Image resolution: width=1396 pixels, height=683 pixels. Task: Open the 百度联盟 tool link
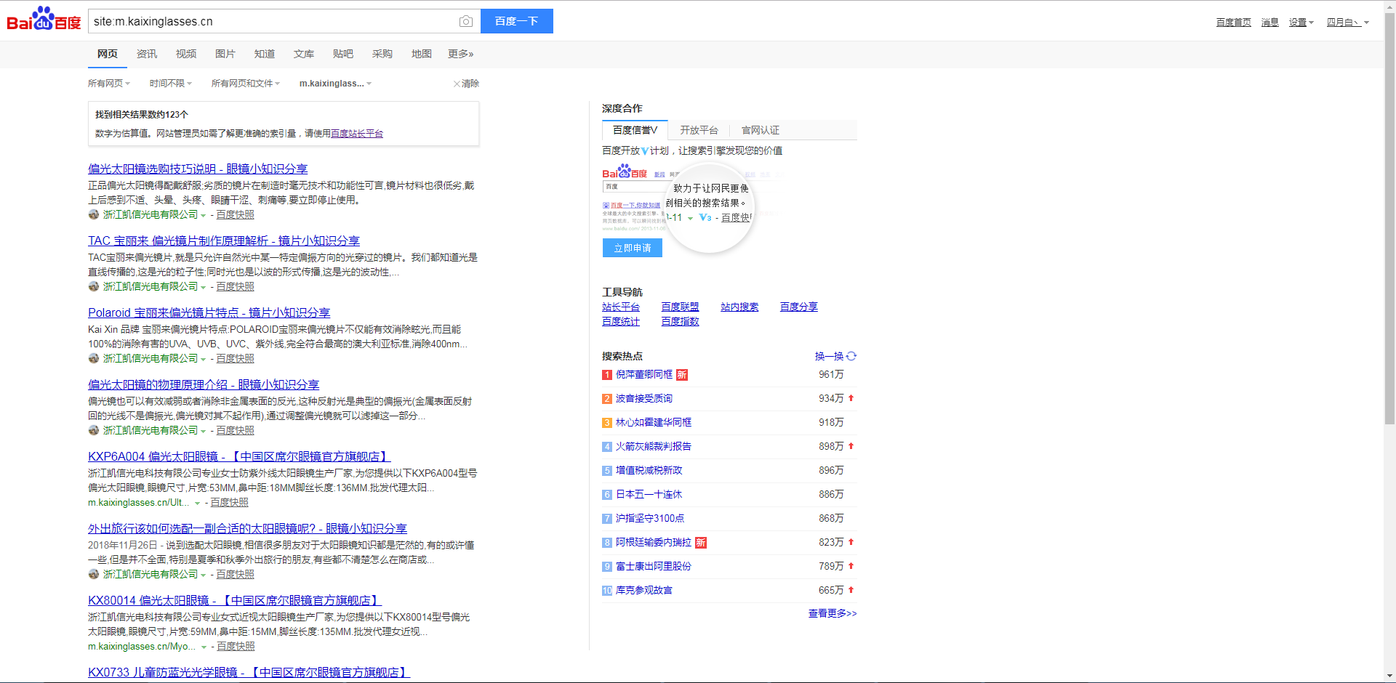[680, 307]
